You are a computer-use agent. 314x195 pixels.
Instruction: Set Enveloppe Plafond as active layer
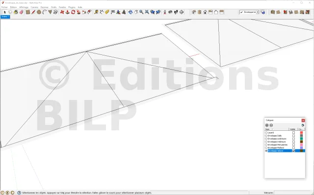pos(266,147)
